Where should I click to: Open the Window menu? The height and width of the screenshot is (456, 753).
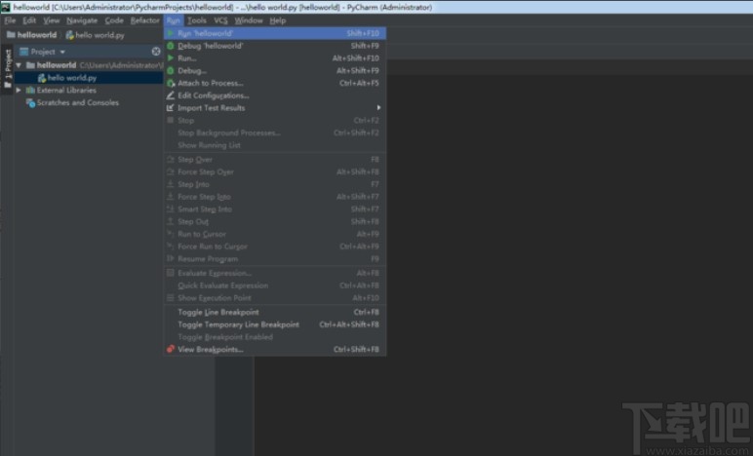249,20
